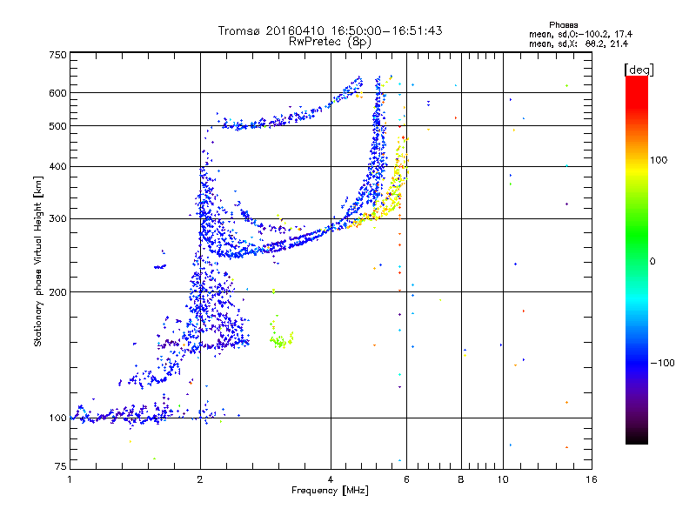Image resolution: width=696 pixels, height=522 pixels.
Task: Click the y-axis tick label '400'
Action: 58,167
